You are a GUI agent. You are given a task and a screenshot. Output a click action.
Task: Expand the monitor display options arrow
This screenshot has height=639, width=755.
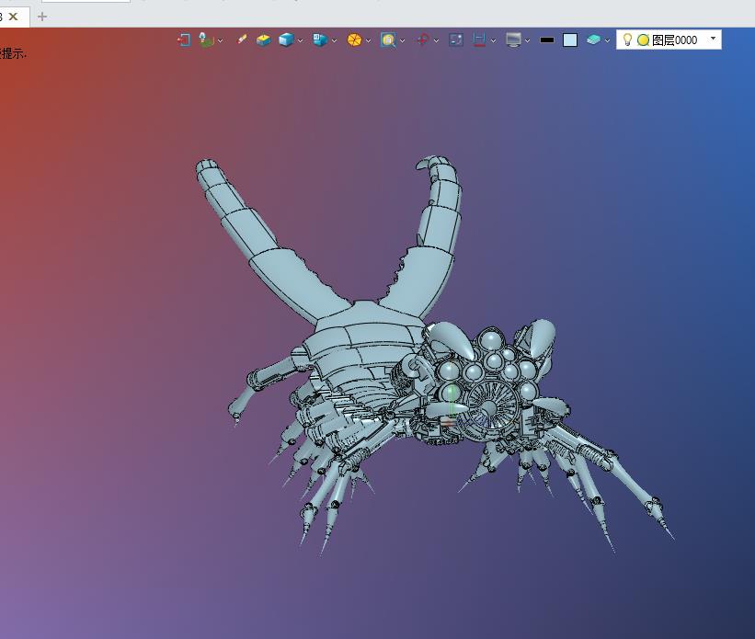[527, 41]
